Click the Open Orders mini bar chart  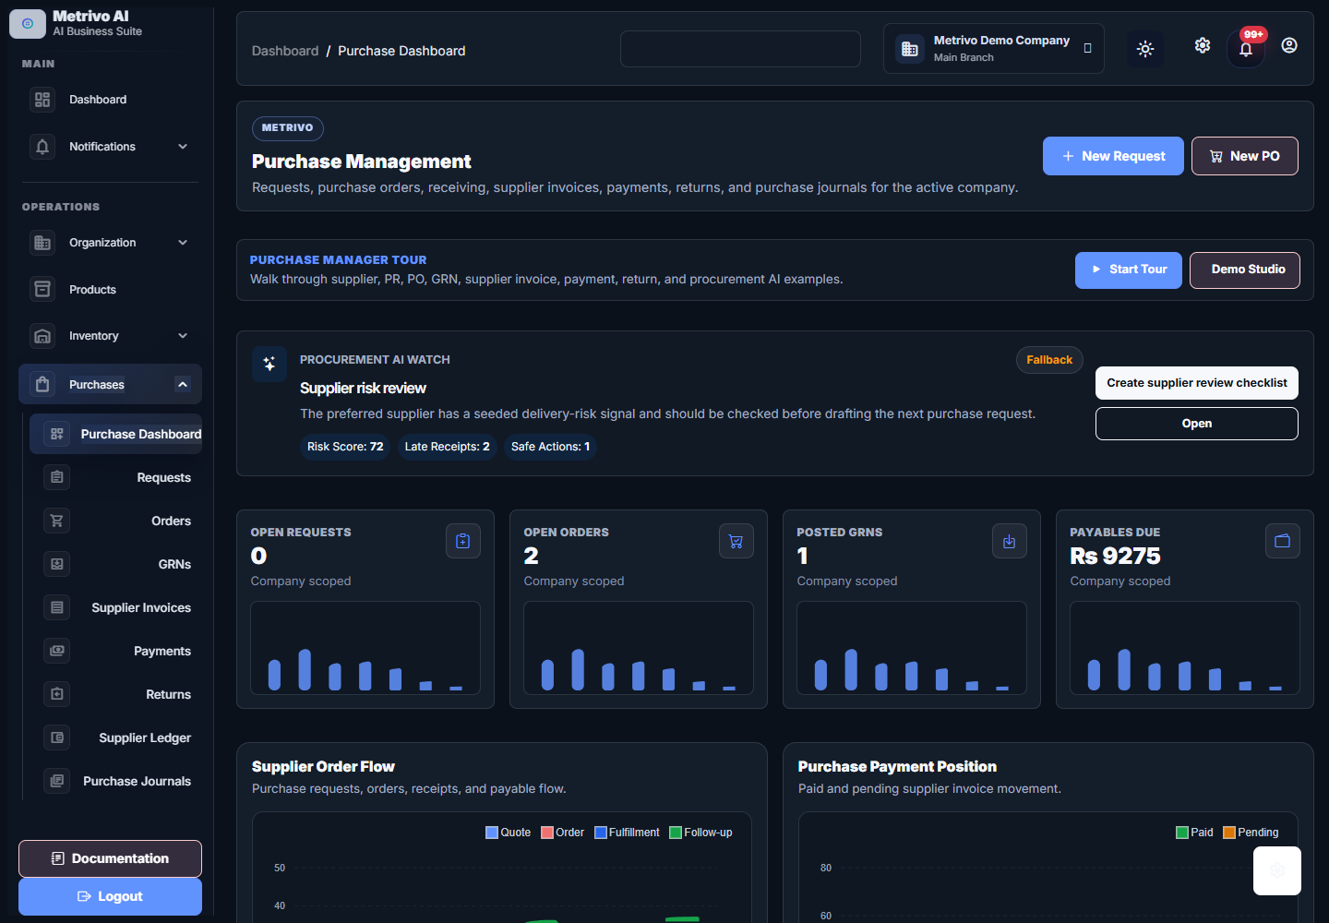[639, 648]
